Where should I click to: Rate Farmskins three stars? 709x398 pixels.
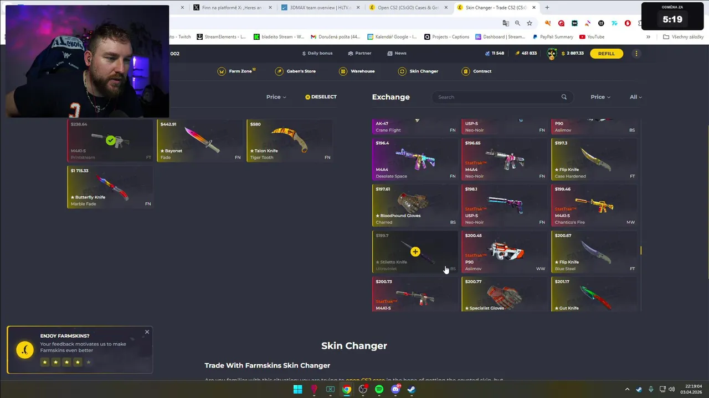[66, 362]
